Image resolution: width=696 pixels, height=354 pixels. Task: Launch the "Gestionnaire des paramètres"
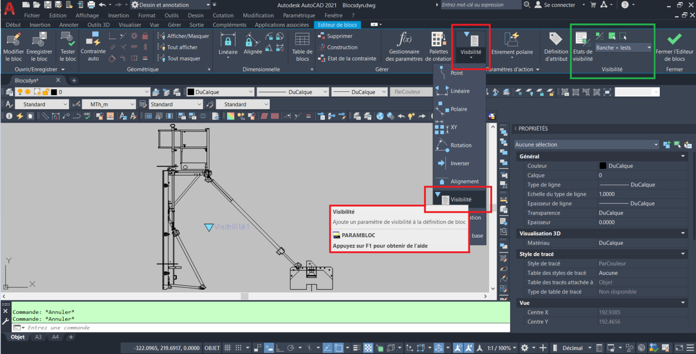(x=403, y=45)
